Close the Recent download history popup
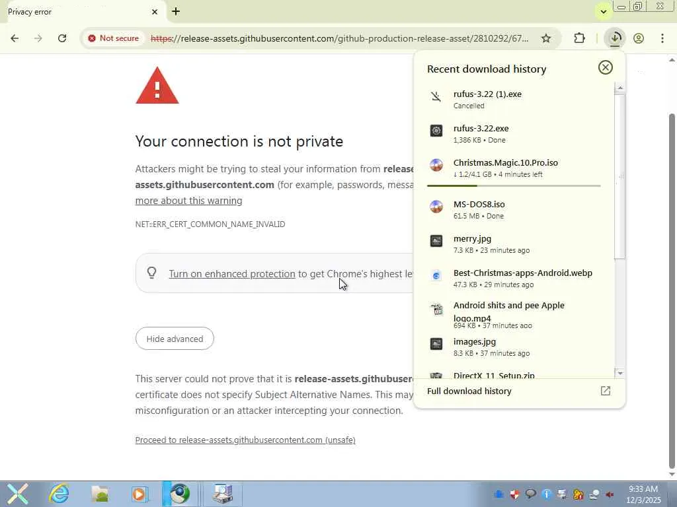Screen dimensions: 677x507 606,67
